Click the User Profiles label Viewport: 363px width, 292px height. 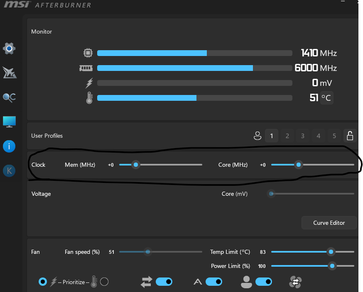(47, 136)
